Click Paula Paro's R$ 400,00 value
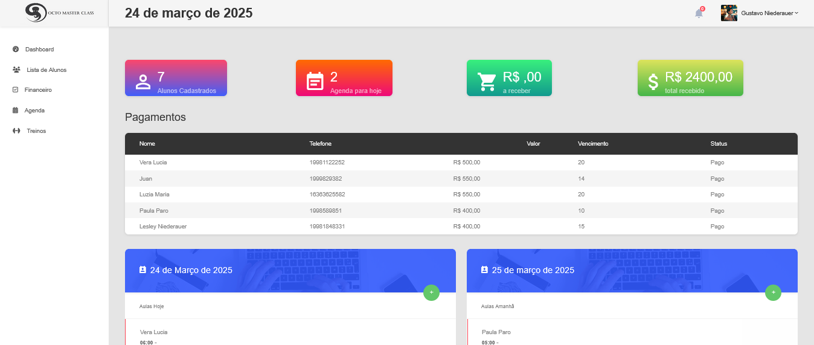Screen dimensions: 814x345 click(x=467, y=211)
